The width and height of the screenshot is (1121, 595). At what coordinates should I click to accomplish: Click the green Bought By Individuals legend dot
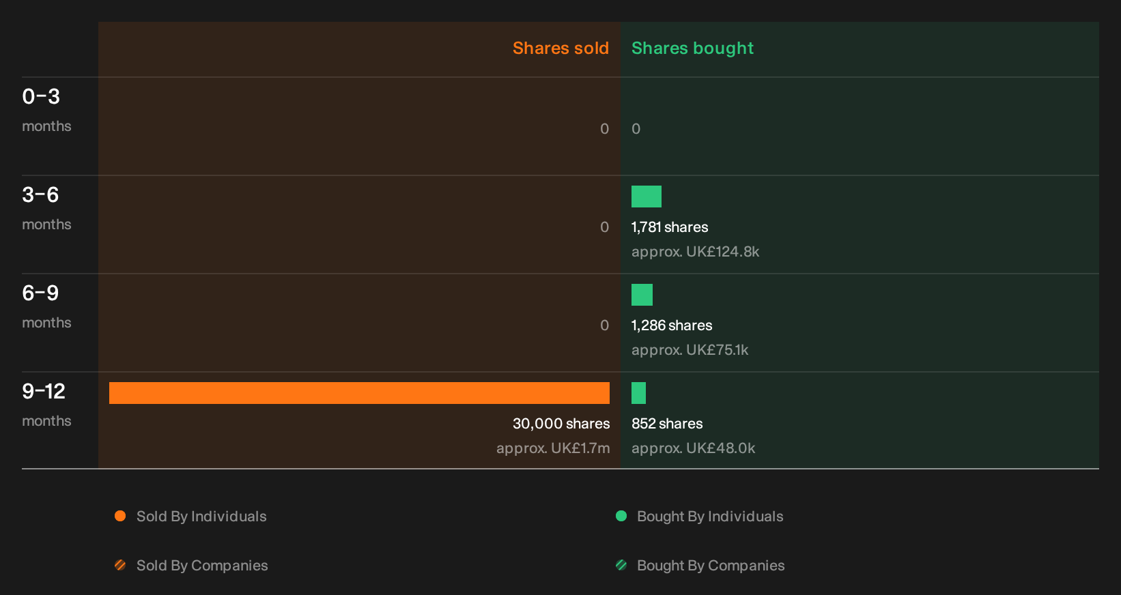[x=621, y=516]
